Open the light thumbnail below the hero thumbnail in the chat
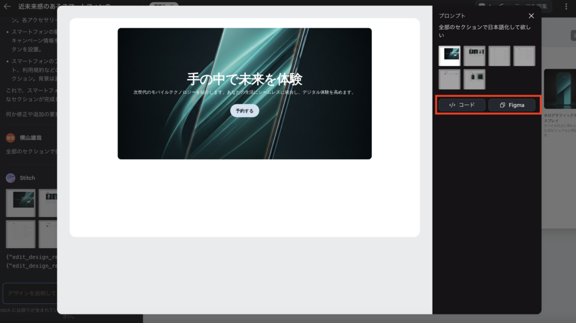The width and height of the screenshot is (576, 323). click(x=21, y=234)
